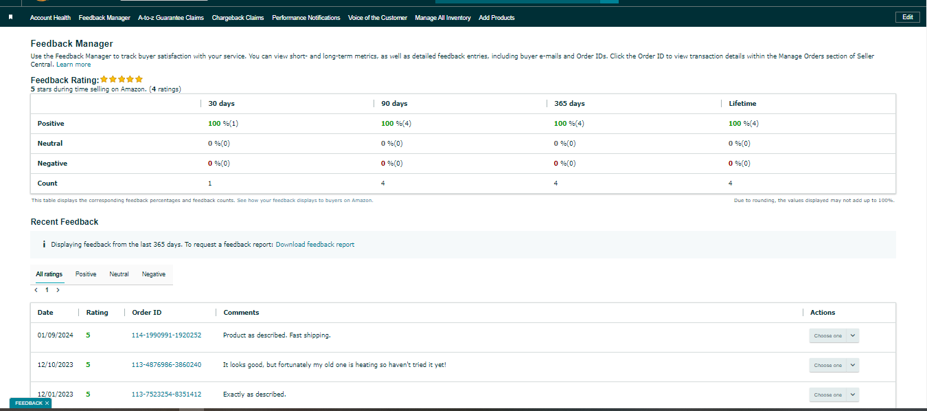Open Feedback Manager in the nav bar
The height and width of the screenshot is (411, 927).
click(104, 18)
